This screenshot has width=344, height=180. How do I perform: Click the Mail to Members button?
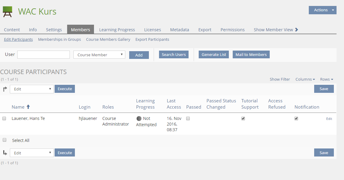point(251,54)
